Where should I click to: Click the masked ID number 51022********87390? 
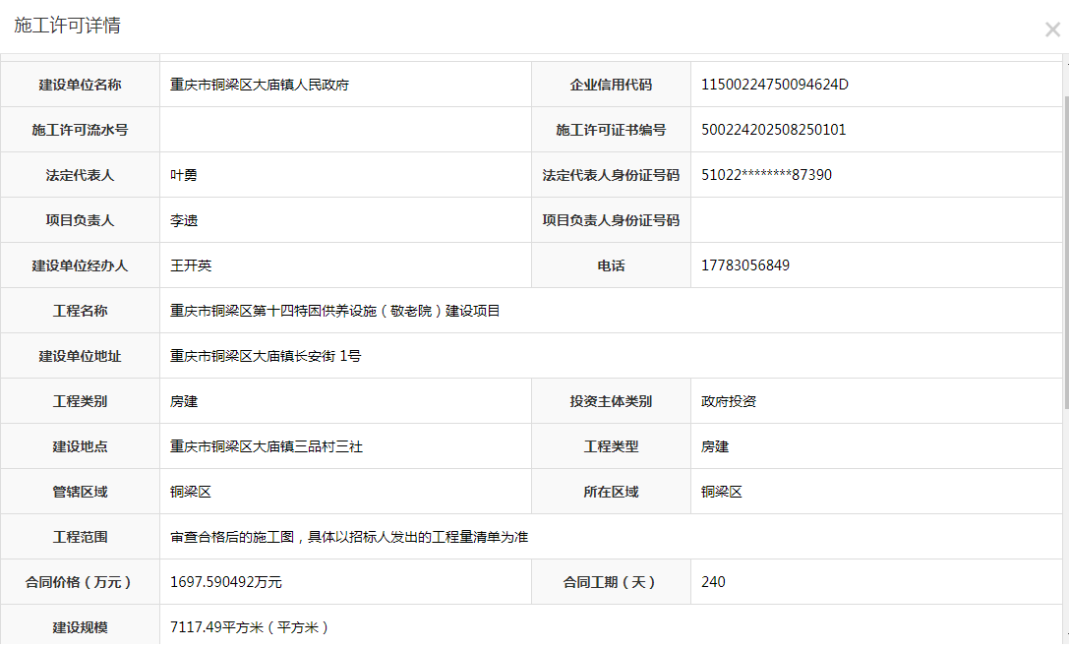[x=766, y=175]
